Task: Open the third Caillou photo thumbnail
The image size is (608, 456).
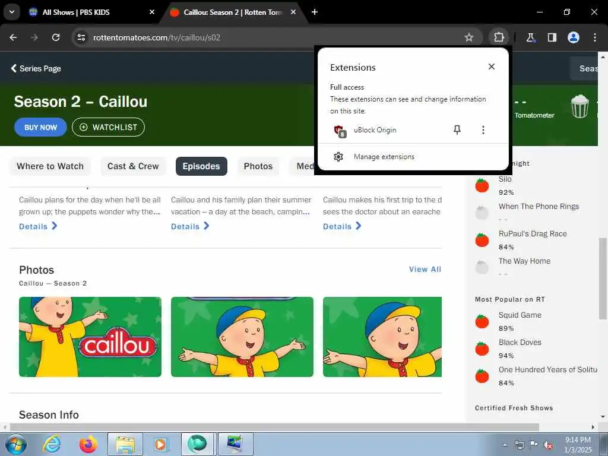Action: 382,337
